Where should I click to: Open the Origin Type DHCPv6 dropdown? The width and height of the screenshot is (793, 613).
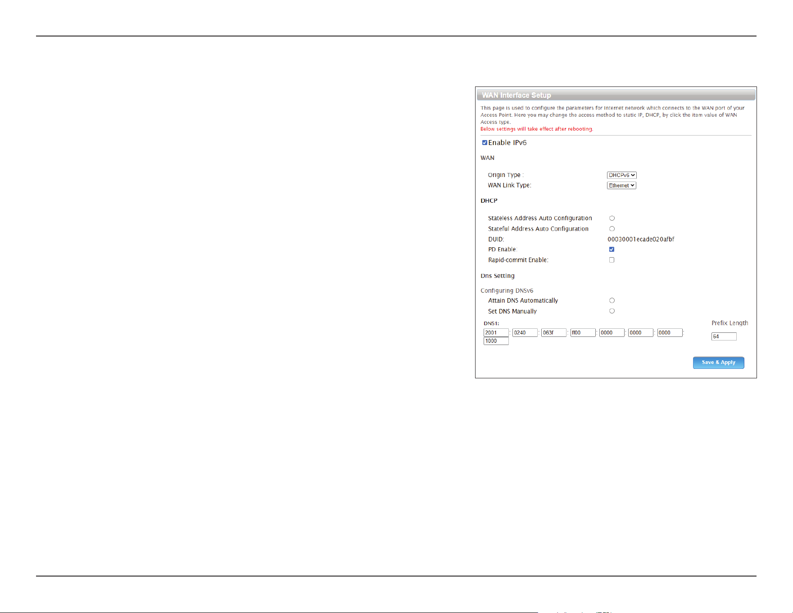click(621, 175)
